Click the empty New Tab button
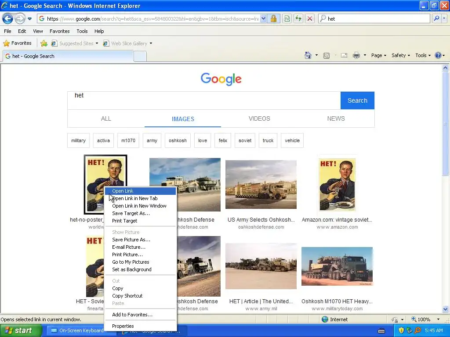This screenshot has height=337, width=450. click(x=140, y=57)
